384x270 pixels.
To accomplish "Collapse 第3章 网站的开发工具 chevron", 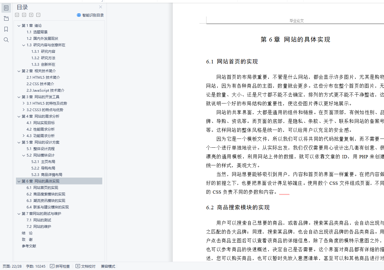I will point(19,97).
